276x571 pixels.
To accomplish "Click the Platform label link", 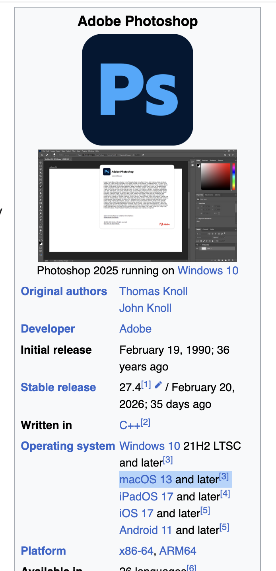I will click(x=43, y=551).
